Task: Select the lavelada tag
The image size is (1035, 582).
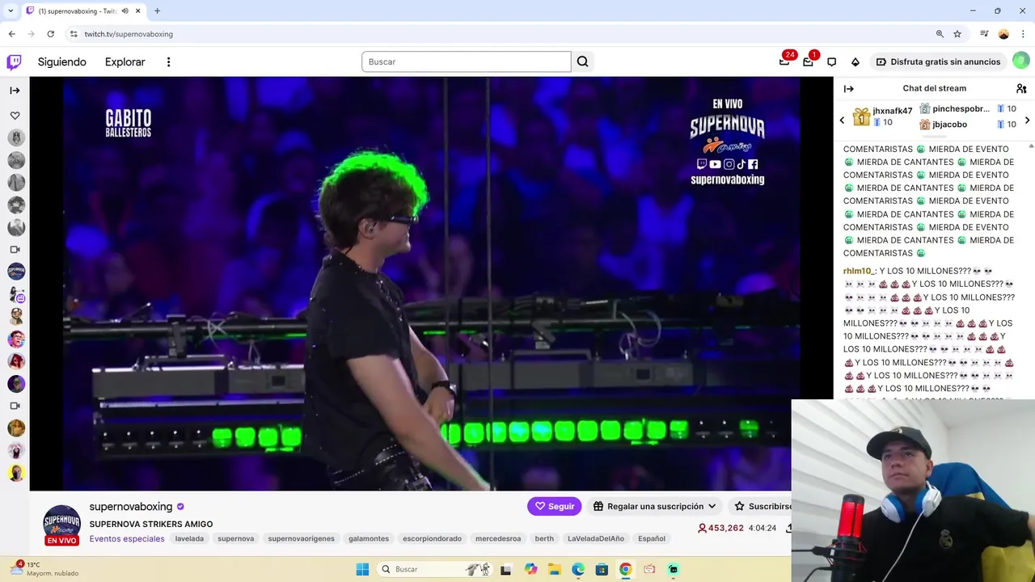Action: point(189,538)
